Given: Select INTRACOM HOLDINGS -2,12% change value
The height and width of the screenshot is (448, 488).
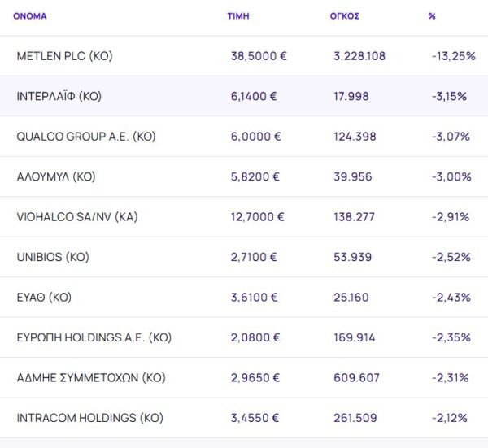Looking at the screenshot, I should pyautogui.click(x=450, y=418).
